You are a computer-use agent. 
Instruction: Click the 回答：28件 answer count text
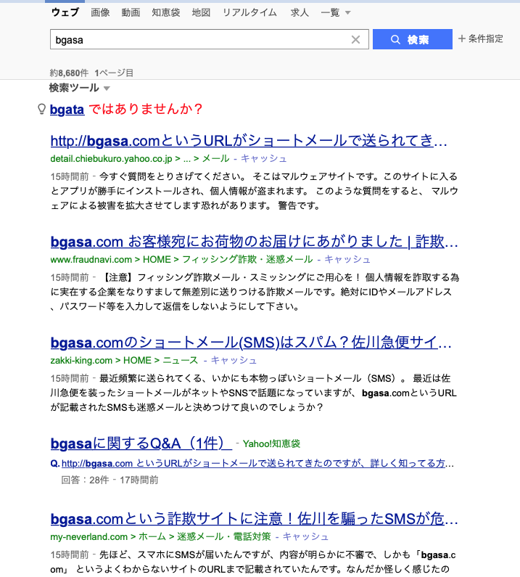85,480
